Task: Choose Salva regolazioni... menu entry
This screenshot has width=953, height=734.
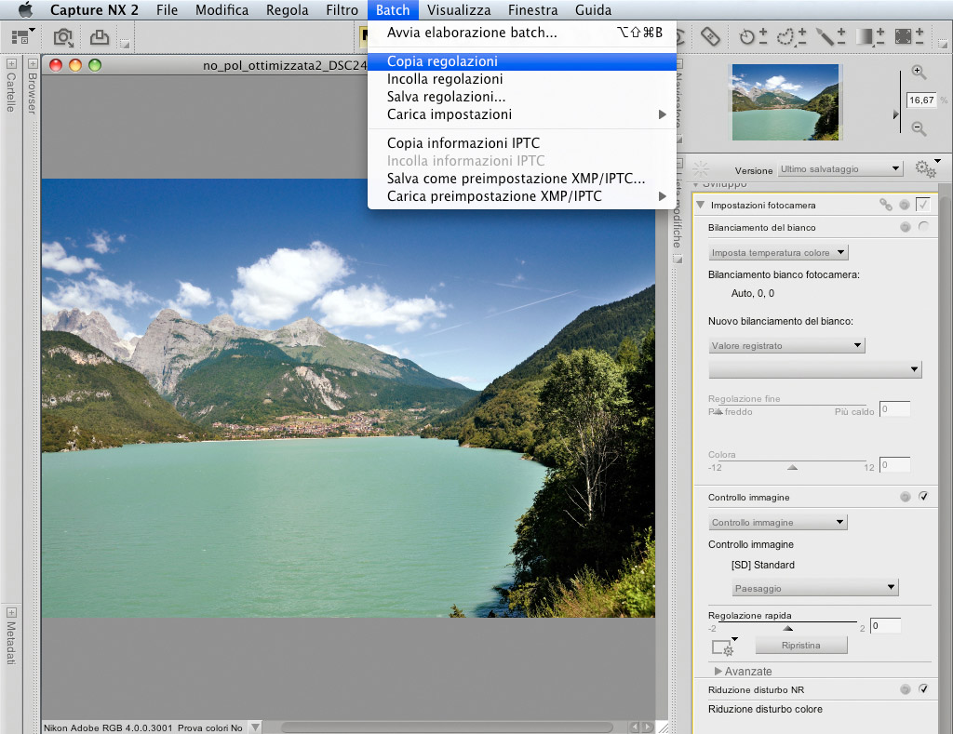Action: click(522, 97)
